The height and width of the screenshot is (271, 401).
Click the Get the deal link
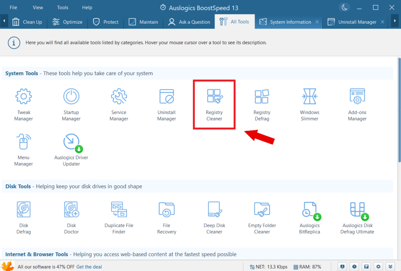coord(89,267)
